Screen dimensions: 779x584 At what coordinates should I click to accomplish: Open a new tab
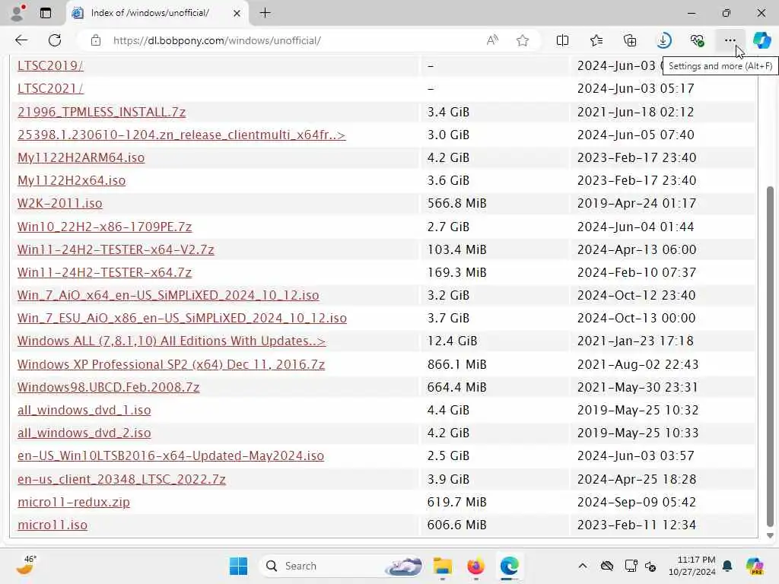[x=265, y=13]
